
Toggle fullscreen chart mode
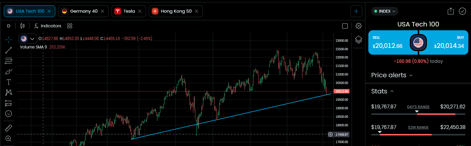tap(345, 26)
